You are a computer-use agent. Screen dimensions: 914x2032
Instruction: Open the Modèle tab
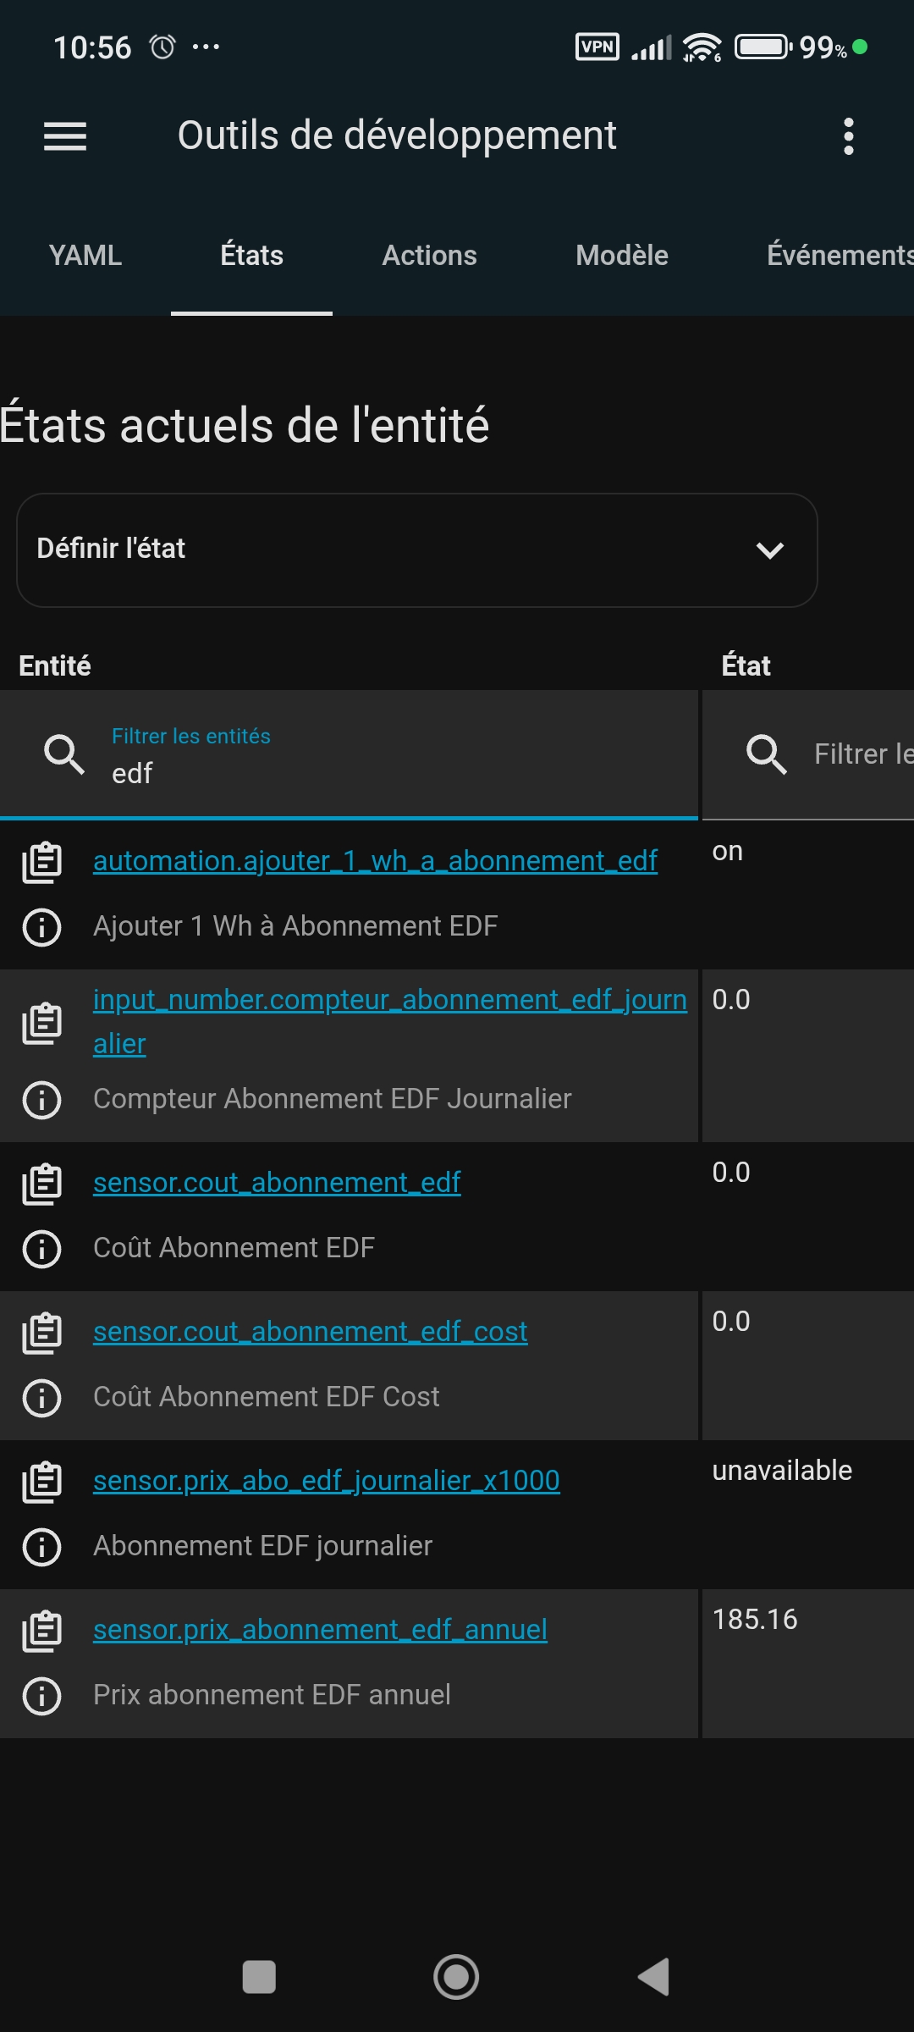tap(622, 256)
